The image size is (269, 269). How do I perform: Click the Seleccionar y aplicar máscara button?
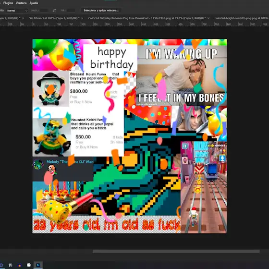click(x=101, y=11)
